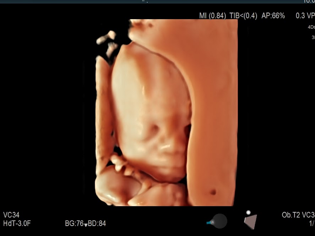Click the 0.3 VP volume rate readout
Viewport: 315px width, 236px height.
click(x=305, y=16)
